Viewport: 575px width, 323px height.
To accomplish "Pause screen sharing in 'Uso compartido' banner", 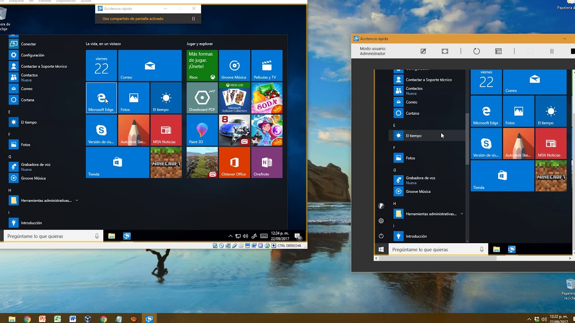I will click(x=194, y=19).
